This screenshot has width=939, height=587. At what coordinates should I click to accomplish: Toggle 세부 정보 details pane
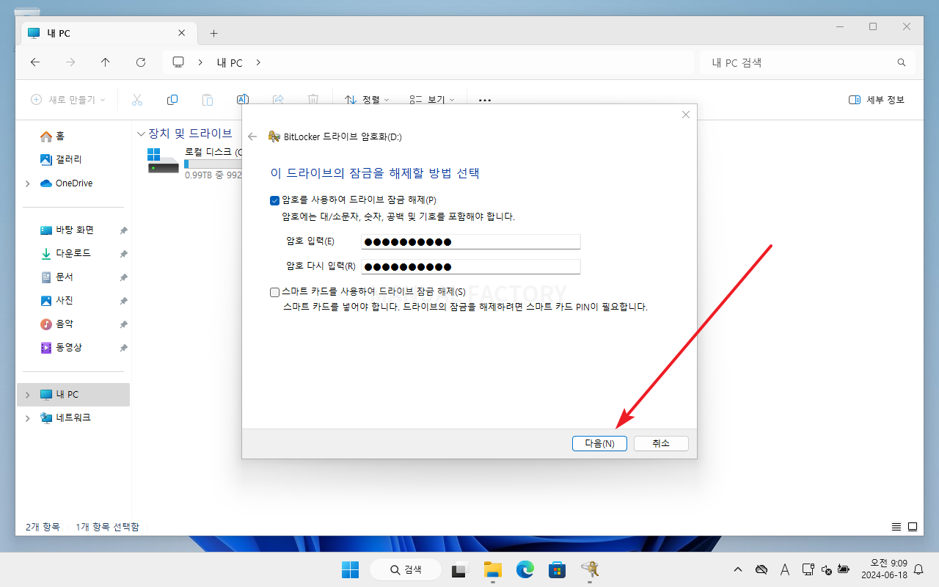click(x=877, y=99)
